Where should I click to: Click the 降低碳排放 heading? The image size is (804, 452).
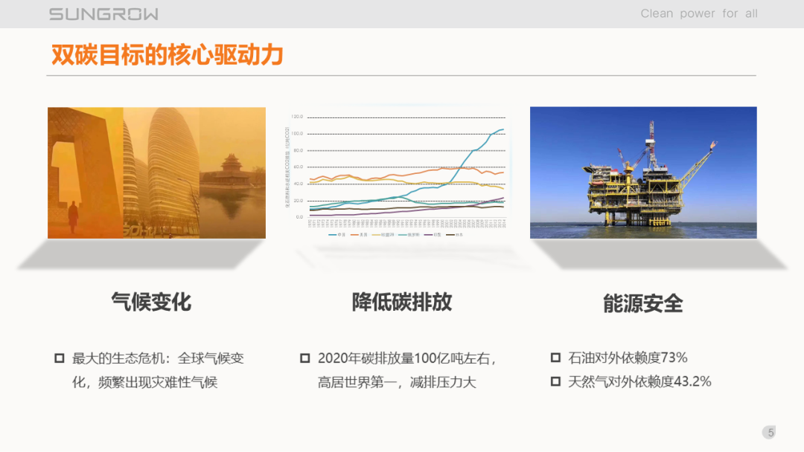coord(401,302)
